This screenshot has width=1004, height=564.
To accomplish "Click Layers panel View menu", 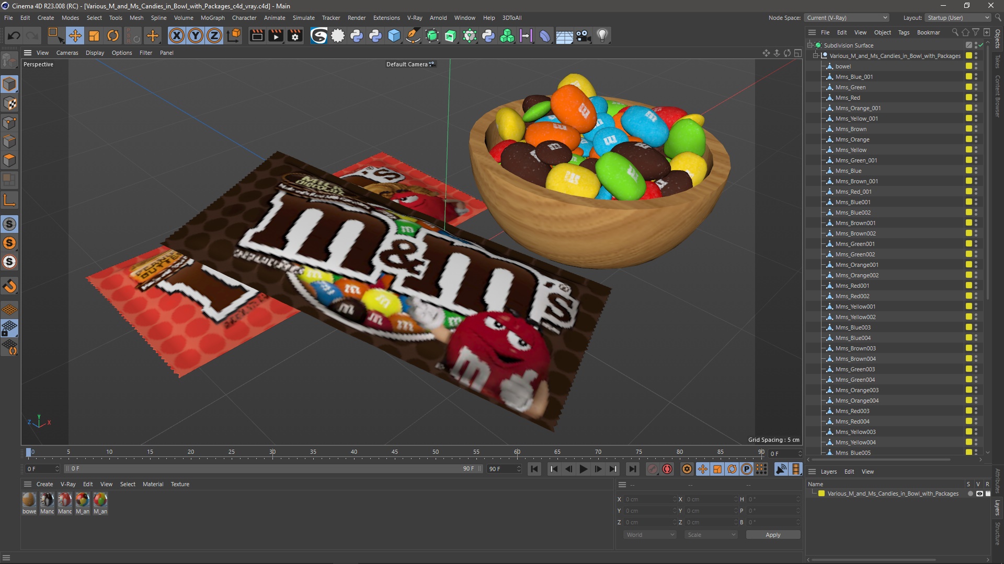I will tap(868, 472).
